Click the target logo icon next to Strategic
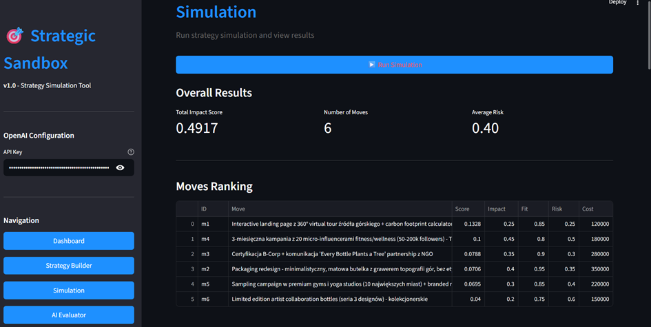 coord(15,36)
